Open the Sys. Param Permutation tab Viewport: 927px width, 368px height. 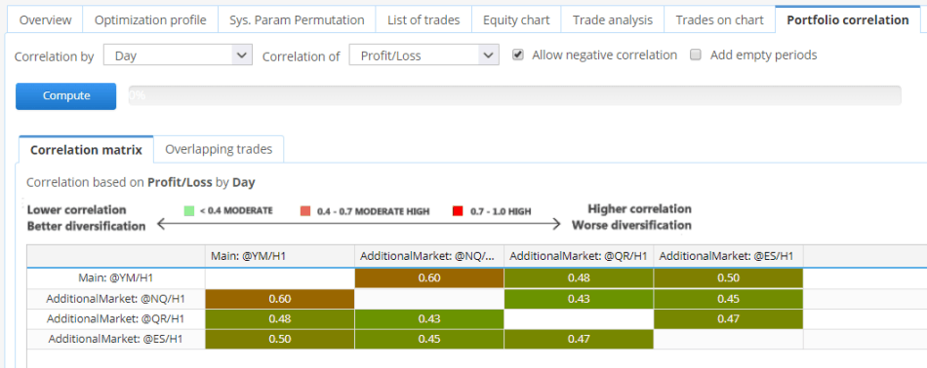(x=297, y=20)
